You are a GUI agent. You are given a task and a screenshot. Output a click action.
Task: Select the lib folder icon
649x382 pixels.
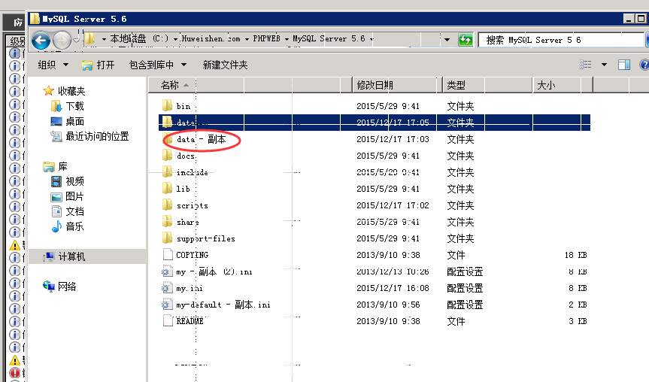[x=167, y=188]
